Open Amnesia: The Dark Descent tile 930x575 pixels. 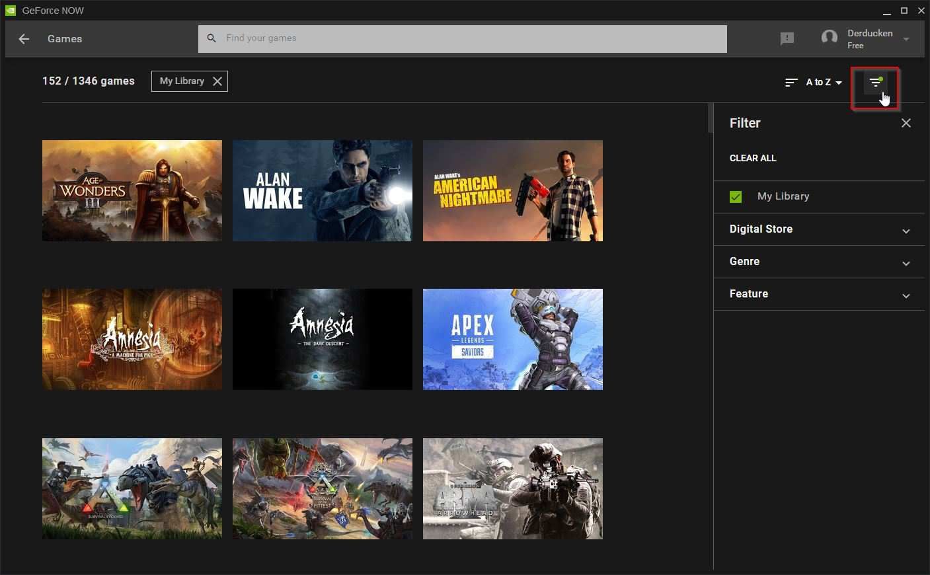[323, 339]
